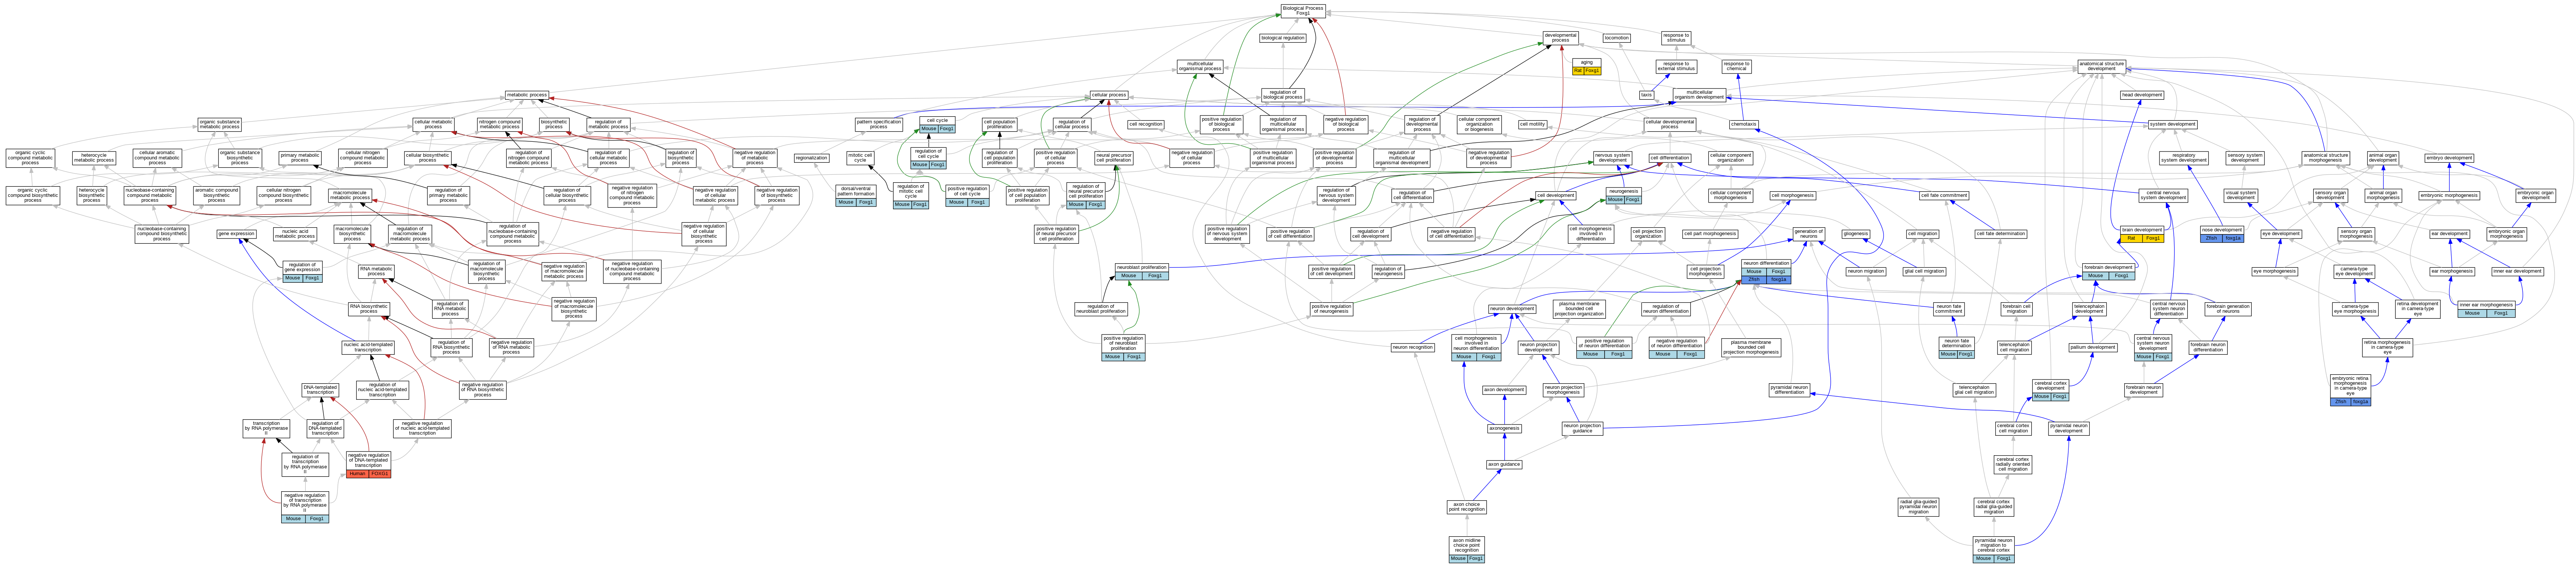The height and width of the screenshot is (567, 2576).
Task: Select the 'cell fate determination' node
Action: [x=2001, y=234]
